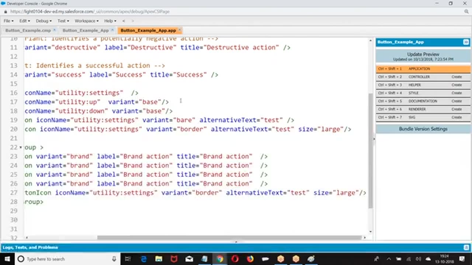Open Windows notification center

pos(462,259)
